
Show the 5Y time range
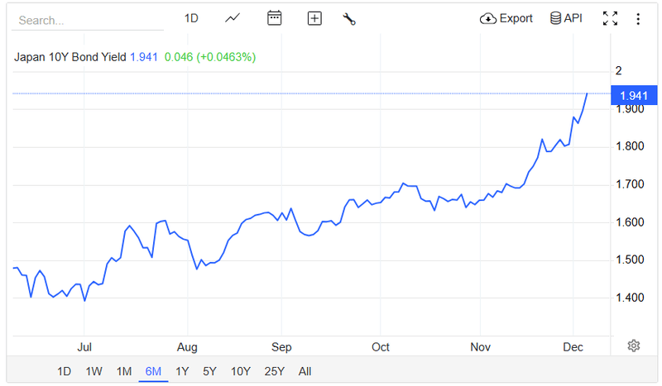click(210, 371)
